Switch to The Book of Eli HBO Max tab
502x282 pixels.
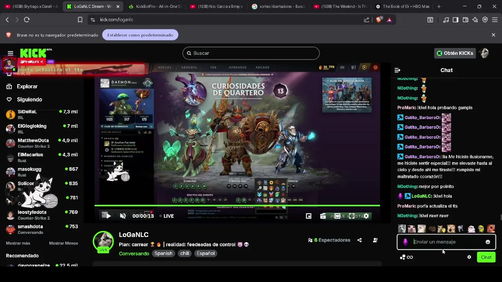(x=402, y=7)
